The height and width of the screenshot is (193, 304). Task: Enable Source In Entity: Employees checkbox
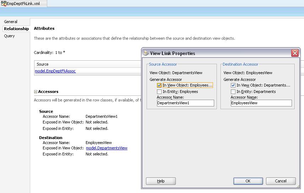[159, 92]
